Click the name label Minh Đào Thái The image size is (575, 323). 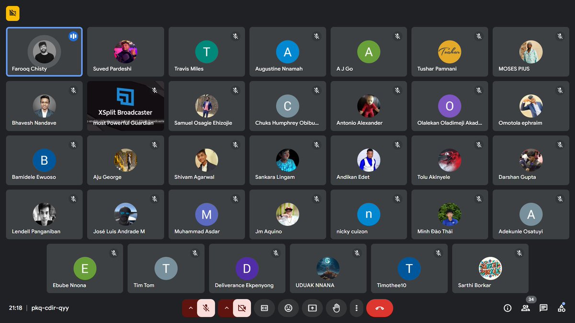coord(435,232)
